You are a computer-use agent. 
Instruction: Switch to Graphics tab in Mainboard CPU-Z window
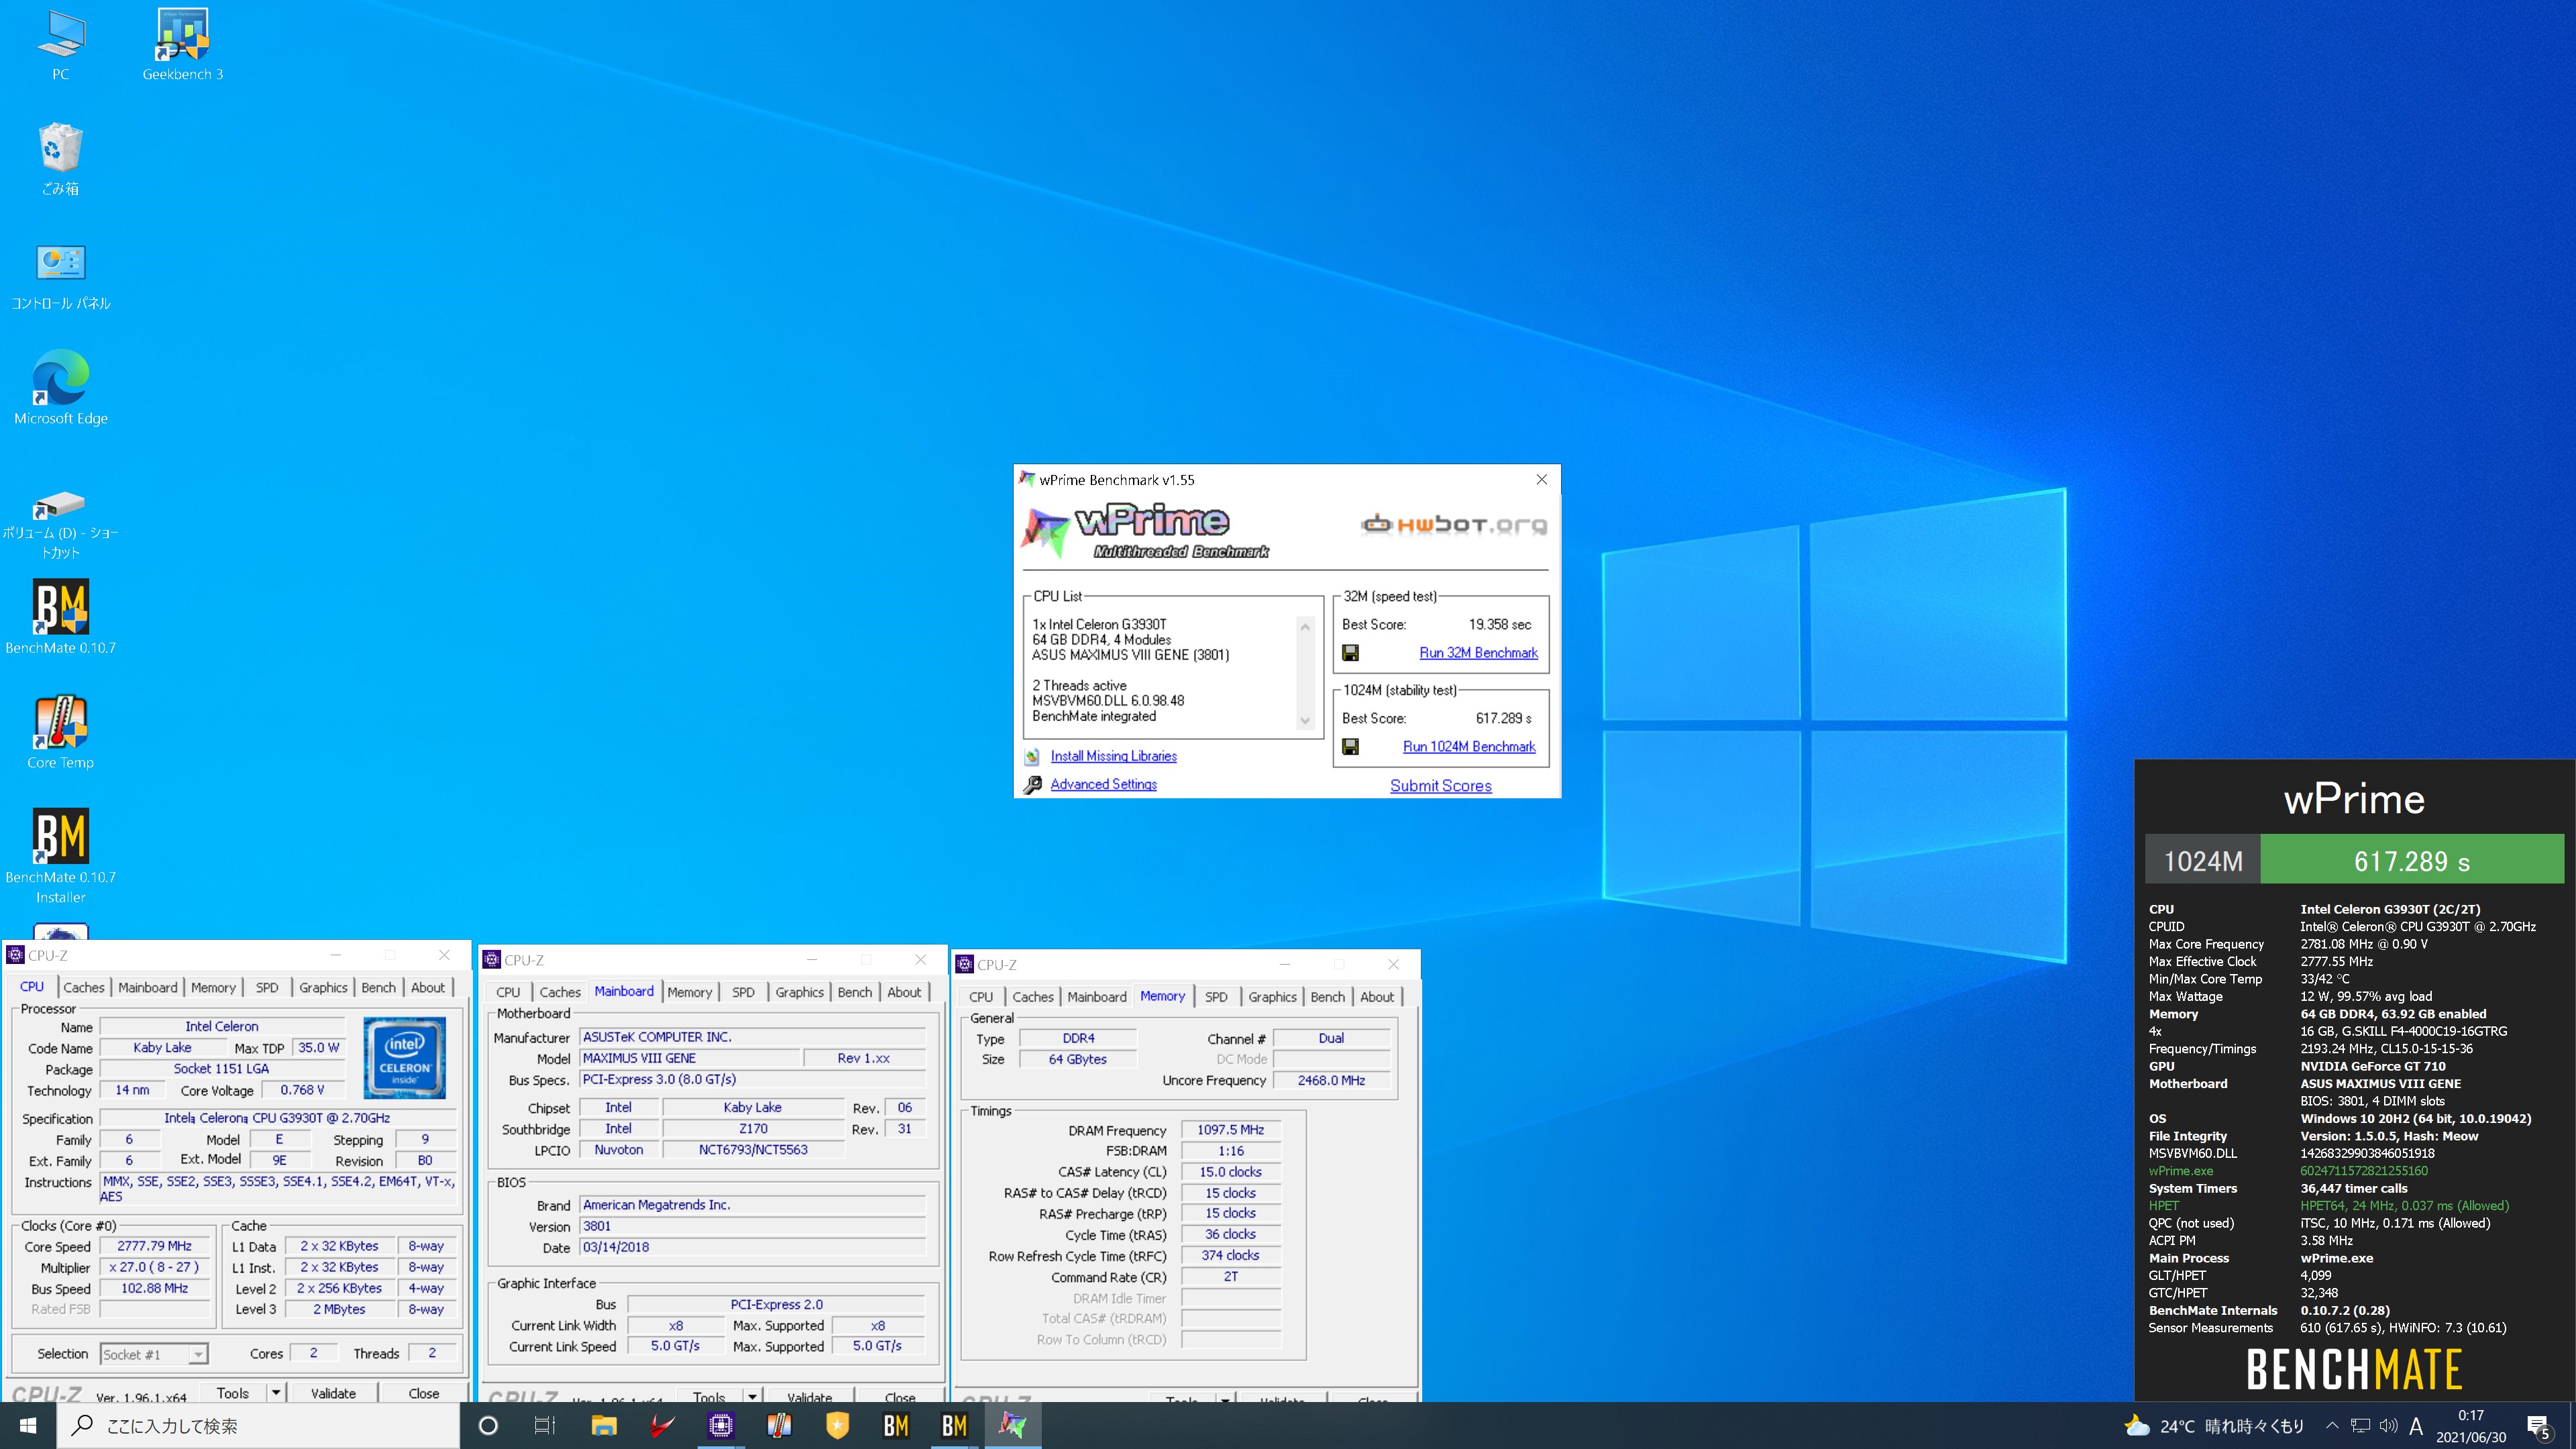point(799,992)
